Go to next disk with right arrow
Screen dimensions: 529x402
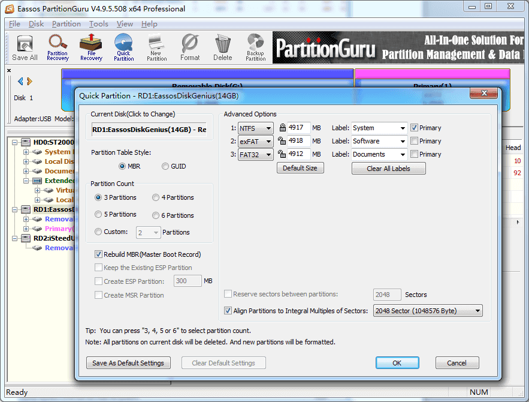(x=30, y=81)
